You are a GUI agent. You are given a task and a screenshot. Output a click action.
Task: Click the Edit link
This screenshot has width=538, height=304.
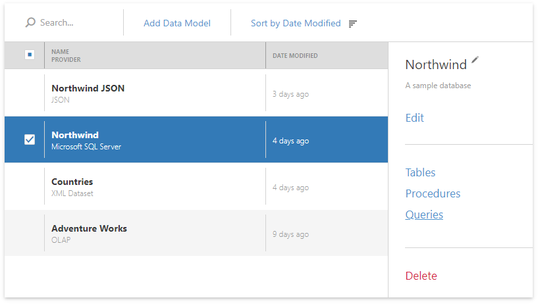[414, 118]
